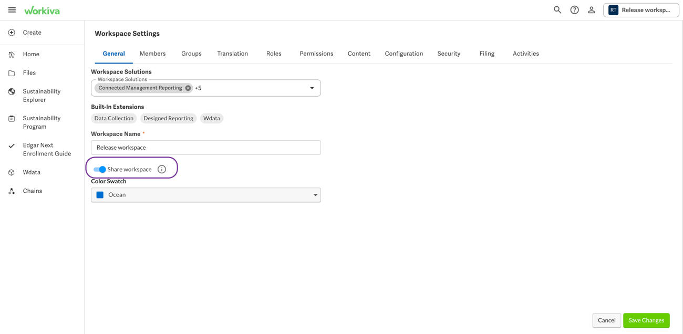Expand the Workspace Solutions dropdown arrow
This screenshot has height=334, width=683.
[x=312, y=88]
